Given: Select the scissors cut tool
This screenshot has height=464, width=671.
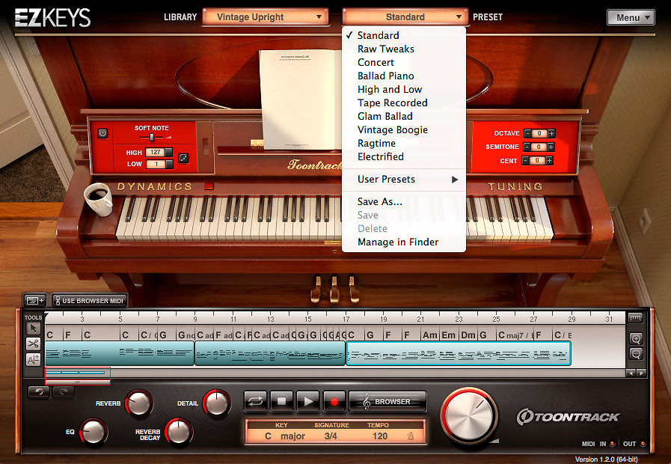Looking at the screenshot, I should click(33, 344).
